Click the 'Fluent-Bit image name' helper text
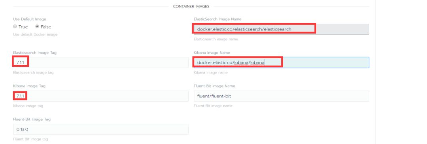Image resolution: width=427 pixels, height=144 pixels. click(x=213, y=106)
